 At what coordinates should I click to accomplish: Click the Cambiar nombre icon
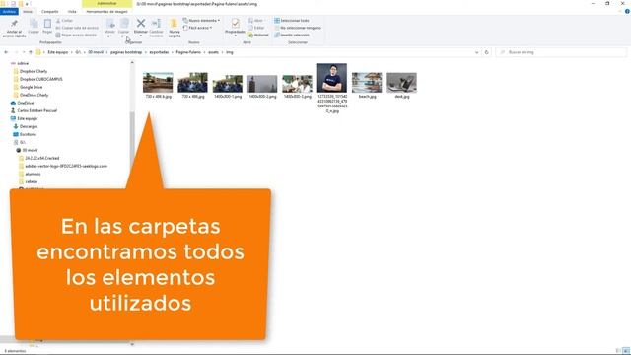(x=156, y=24)
